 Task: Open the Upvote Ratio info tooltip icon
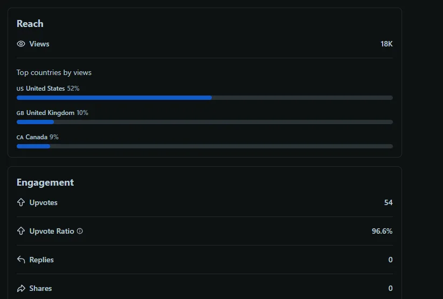tap(80, 231)
